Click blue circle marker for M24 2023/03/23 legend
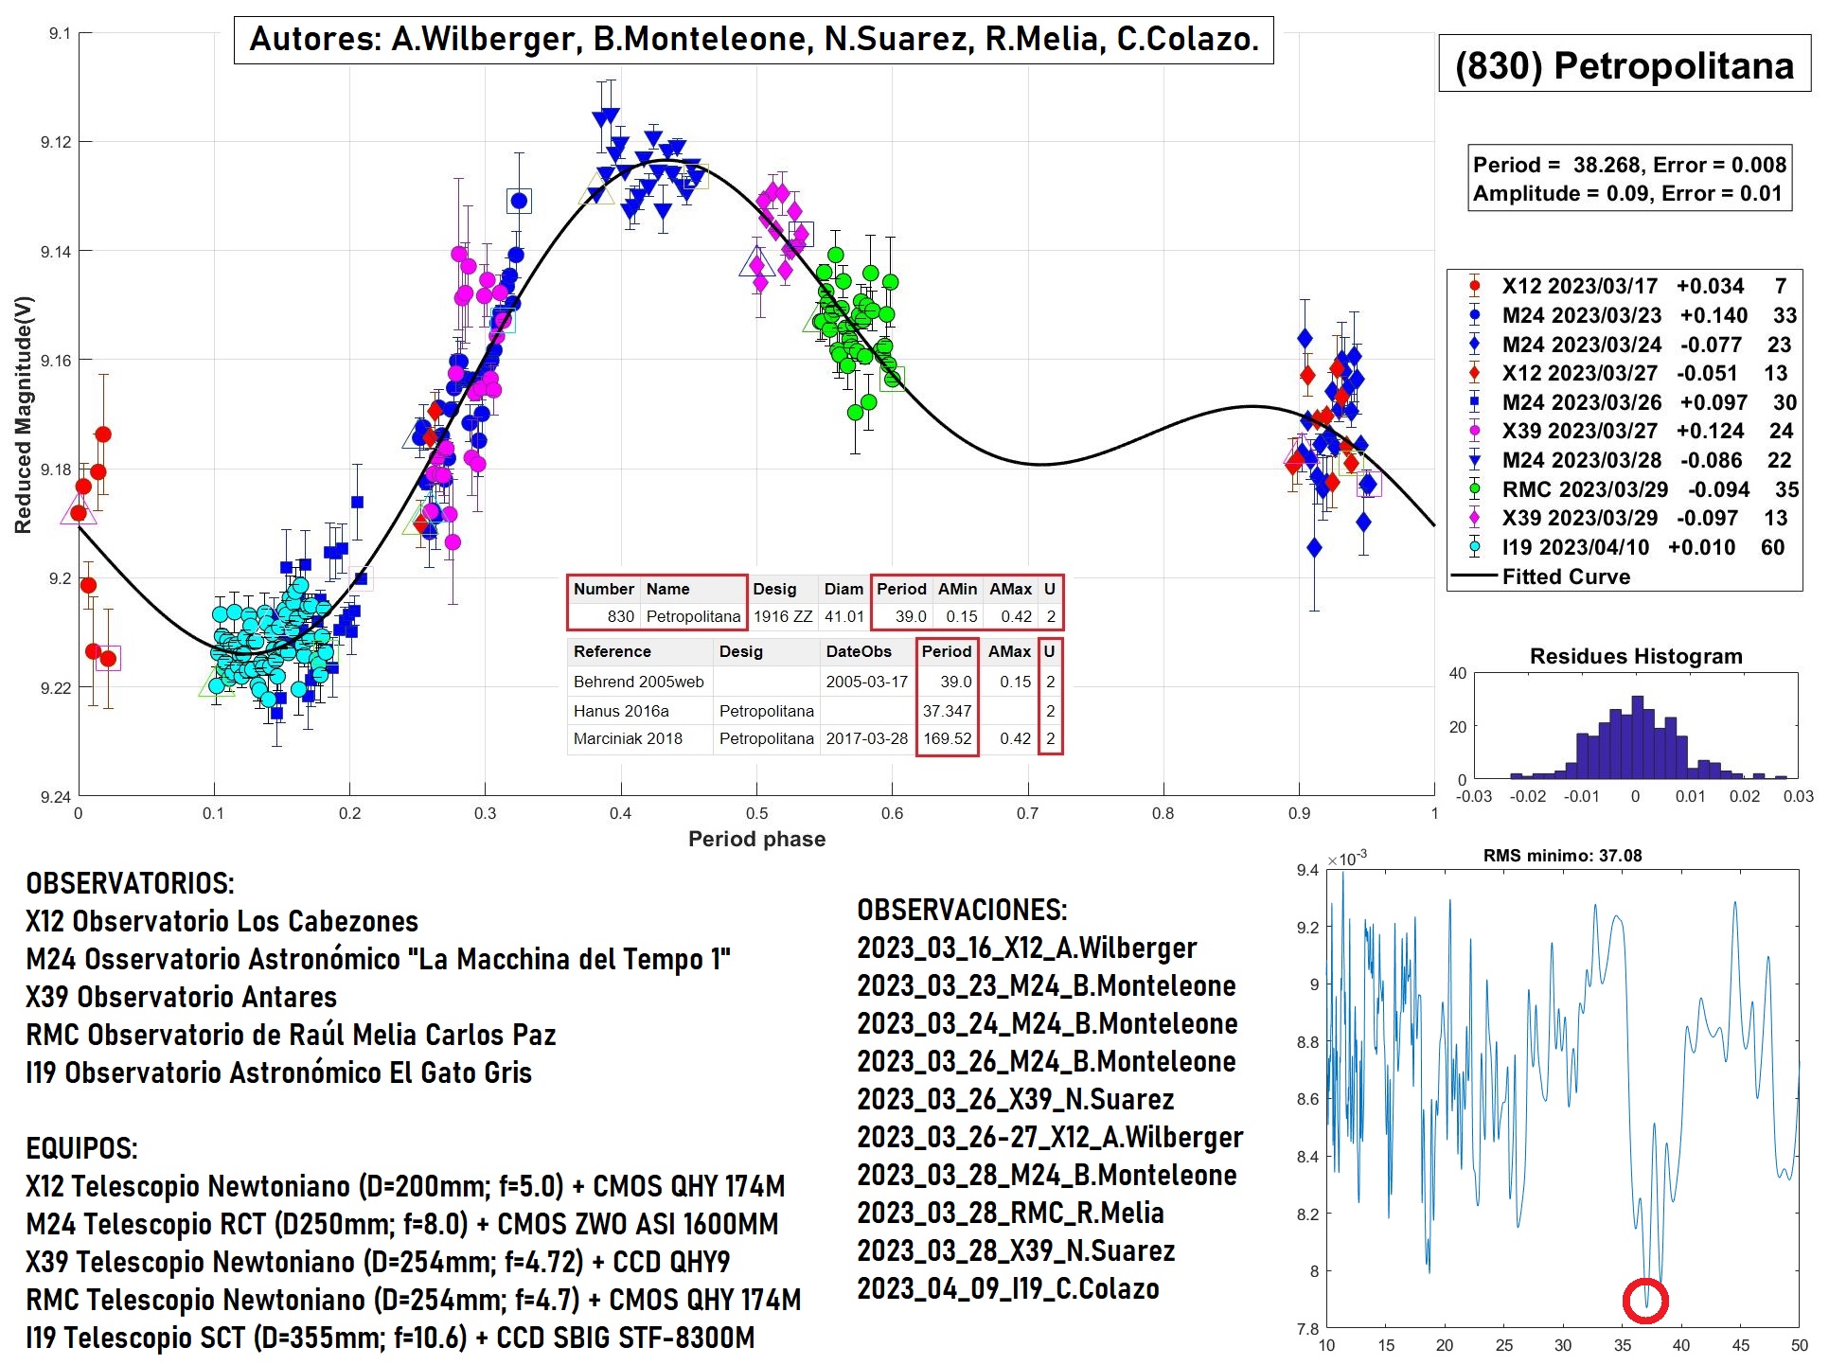Image resolution: width=1829 pixels, height=1365 pixels. tap(1474, 315)
